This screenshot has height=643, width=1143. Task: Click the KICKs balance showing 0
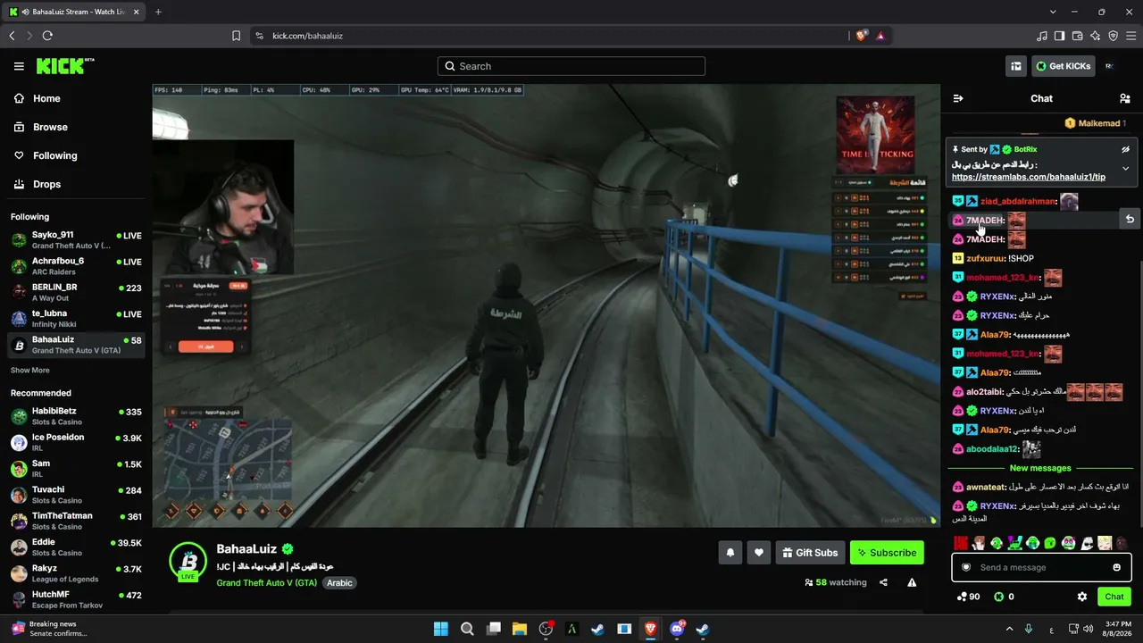(1004, 597)
